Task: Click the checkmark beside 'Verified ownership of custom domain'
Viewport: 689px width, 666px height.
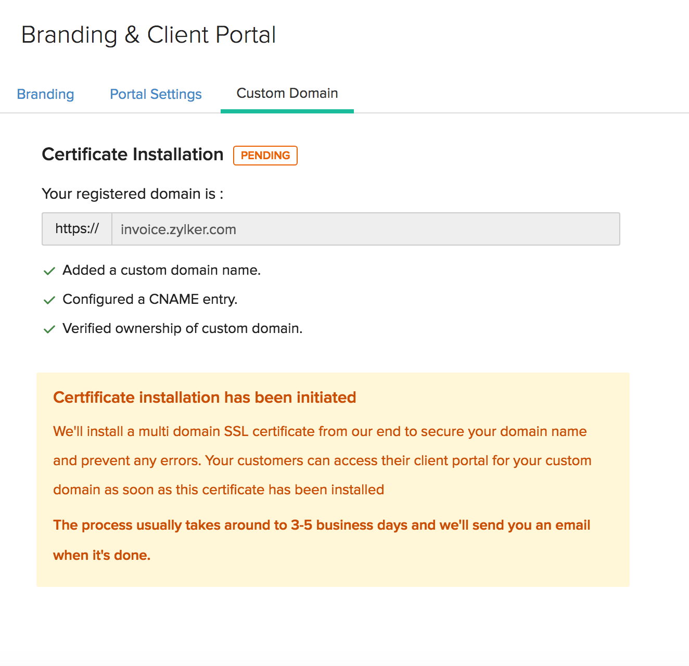Action: (x=49, y=329)
